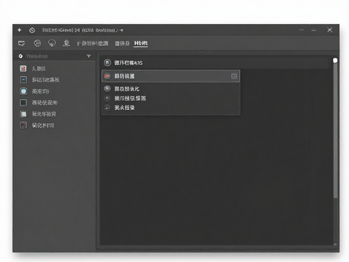The height and width of the screenshot is (262, 349).
Task: Select the underlined active tab in the toolbar
Action: [x=141, y=43]
